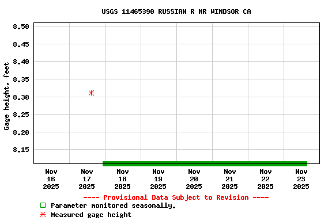Click the Nov 20 2025 date label
Viewport: 332px width, 221px height.
(194, 179)
